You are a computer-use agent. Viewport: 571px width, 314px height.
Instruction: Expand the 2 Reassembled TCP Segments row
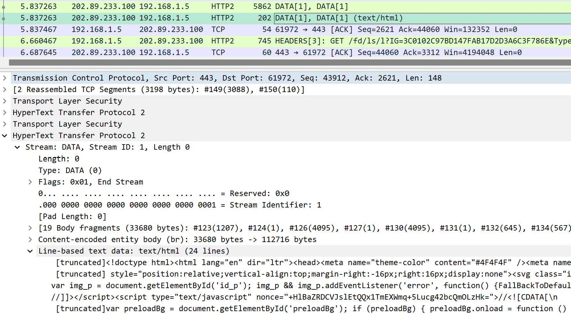tap(5, 90)
